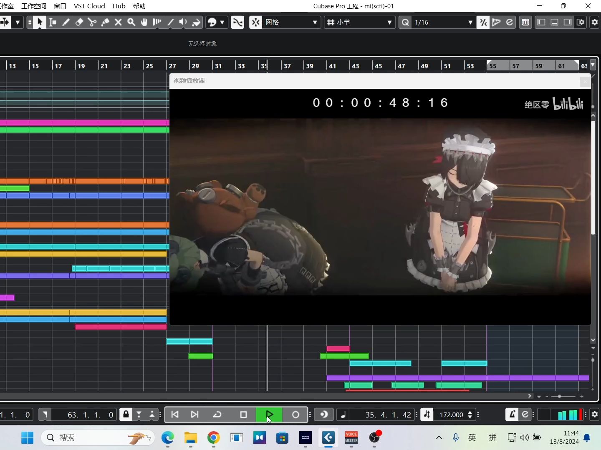
Task: Click the vertical scrollbar of project window
Action: [593, 177]
